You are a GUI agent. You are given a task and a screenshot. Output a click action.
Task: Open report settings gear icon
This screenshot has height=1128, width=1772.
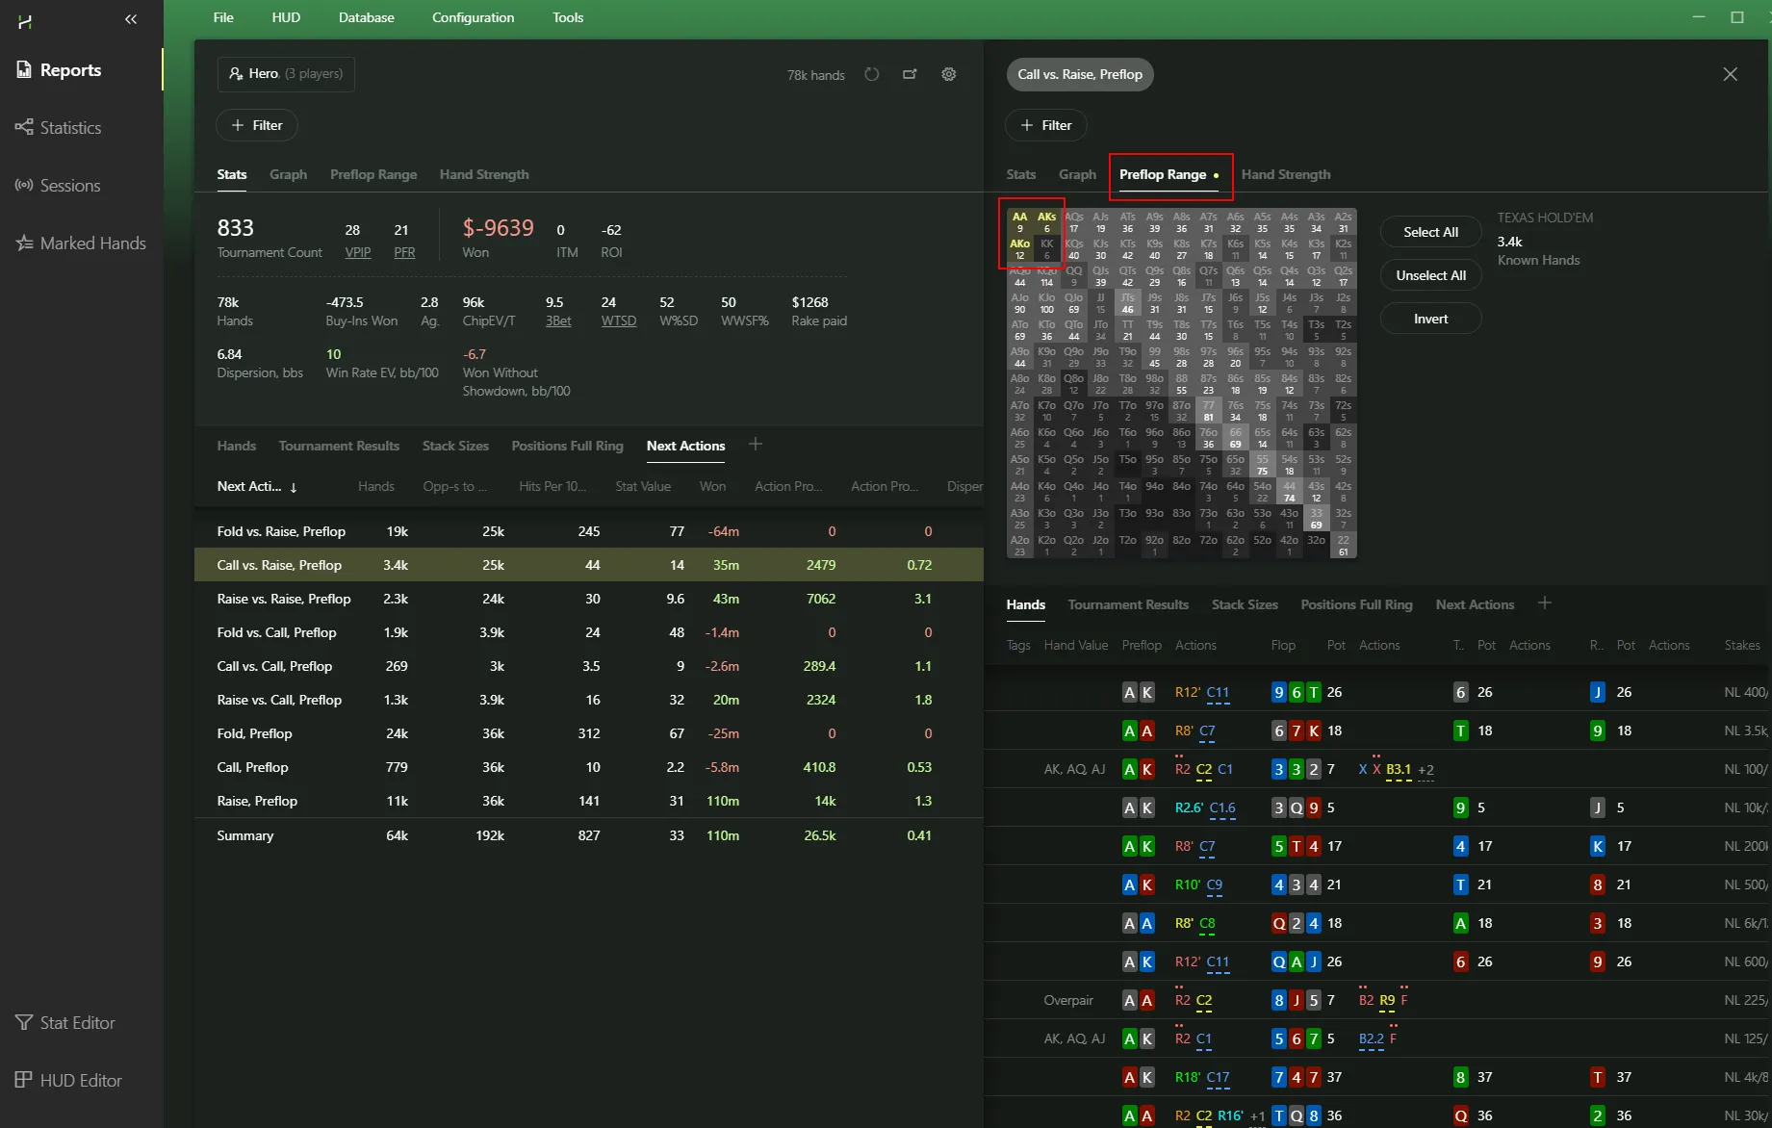(x=948, y=74)
